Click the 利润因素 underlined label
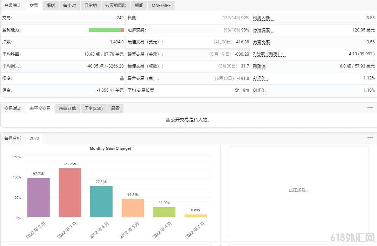Screen dimensions: 377x246 coord(262,18)
